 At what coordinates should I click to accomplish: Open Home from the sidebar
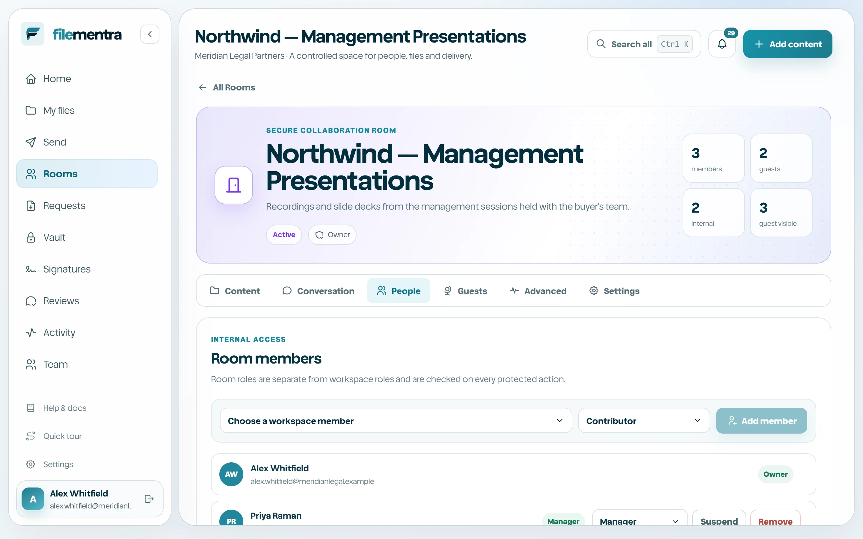click(x=87, y=78)
